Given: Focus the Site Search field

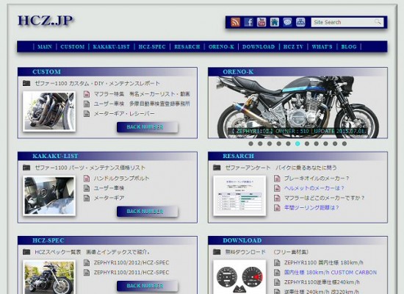Looking at the screenshot, I should pyautogui.click(x=343, y=22).
